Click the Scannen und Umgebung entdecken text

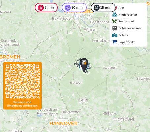(x=22, y=104)
